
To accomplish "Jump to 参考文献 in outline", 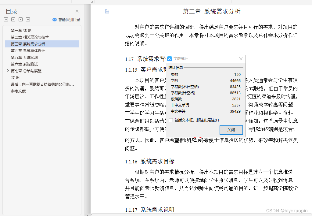I will point(18,91).
